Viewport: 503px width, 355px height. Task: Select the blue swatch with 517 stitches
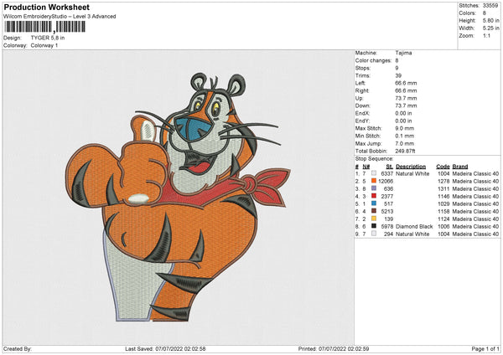coord(374,203)
